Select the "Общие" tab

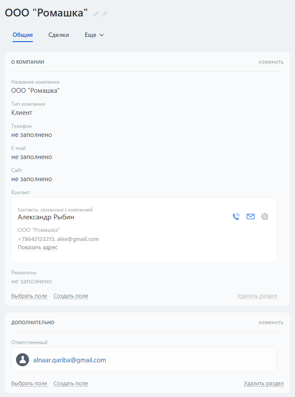(23, 35)
